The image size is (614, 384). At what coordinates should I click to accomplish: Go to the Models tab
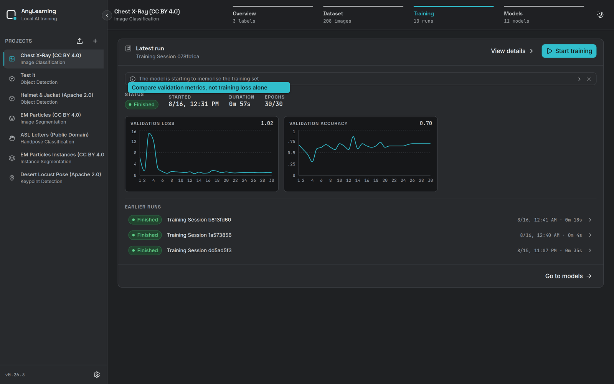(x=544, y=15)
